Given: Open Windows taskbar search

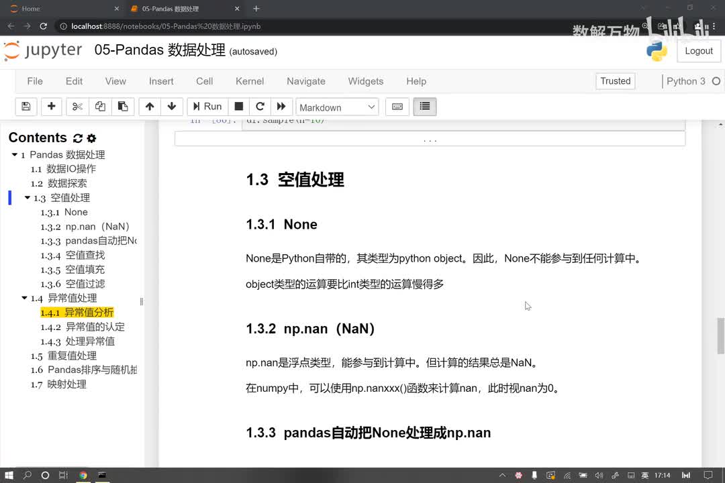Looking at the screenshot, I should 28,475.
